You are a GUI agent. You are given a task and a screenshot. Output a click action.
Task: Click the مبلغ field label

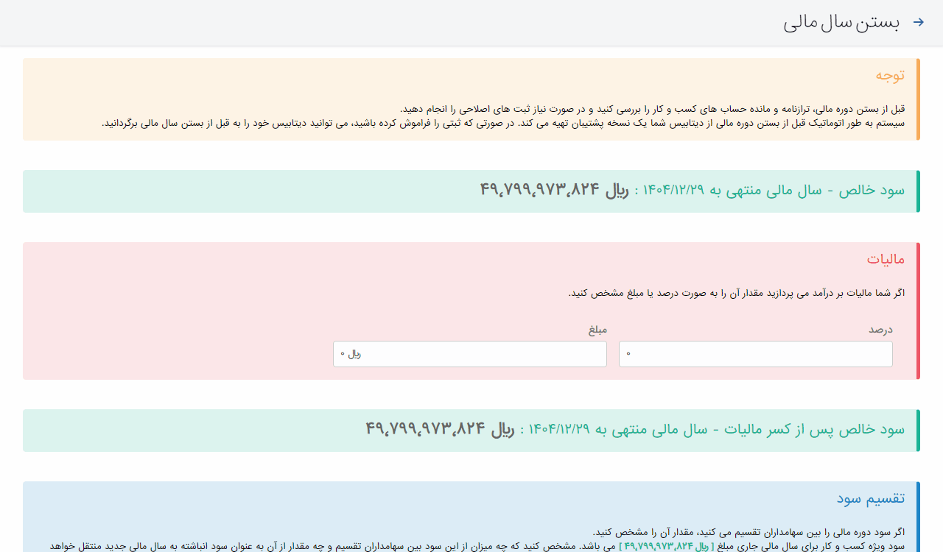point(597,329)
